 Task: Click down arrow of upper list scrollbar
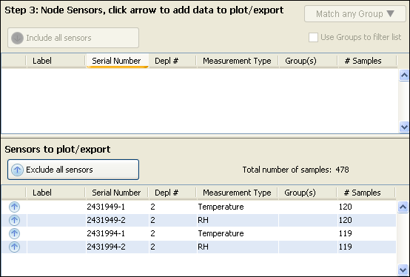point(404,127)
